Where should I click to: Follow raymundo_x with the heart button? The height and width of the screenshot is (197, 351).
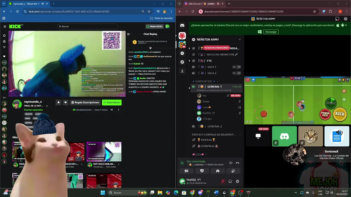coord(65,102)
